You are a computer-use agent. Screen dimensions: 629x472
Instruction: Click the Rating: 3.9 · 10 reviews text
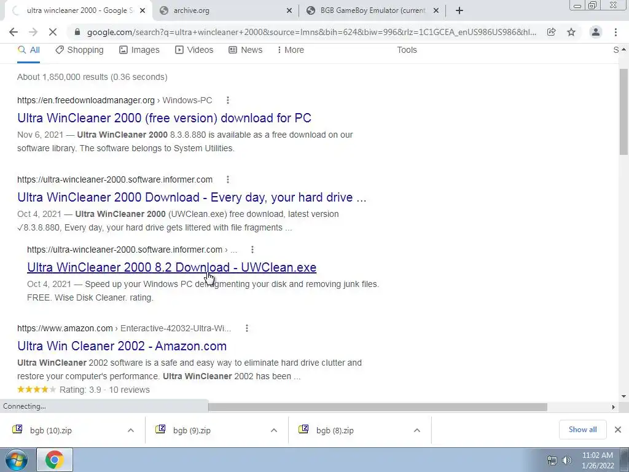pyautogui.click(x=104, y=389)
